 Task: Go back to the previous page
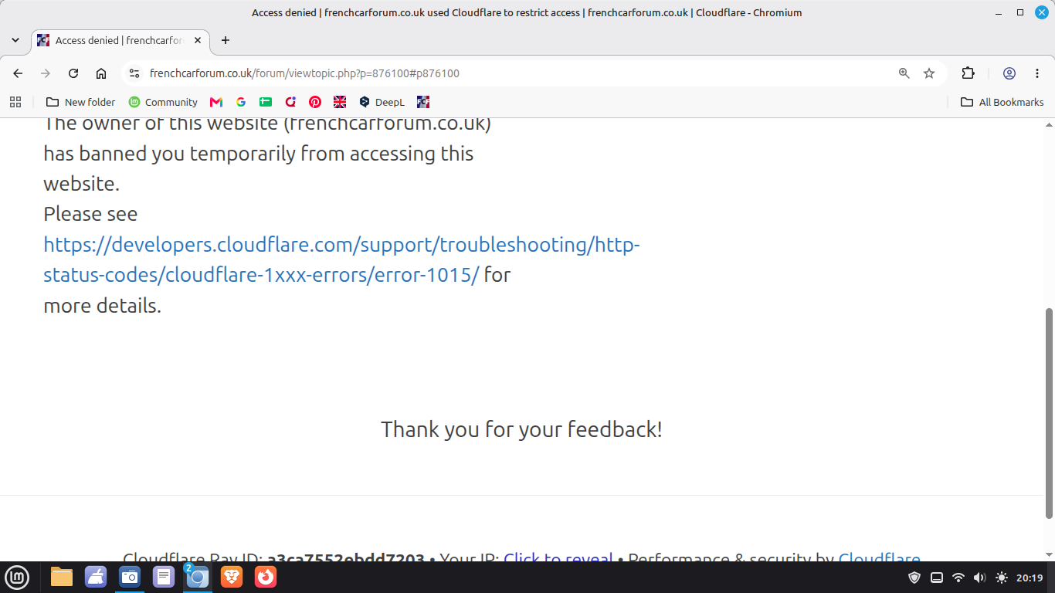click(19, 73)
